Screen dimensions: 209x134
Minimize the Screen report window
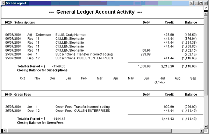[196, 3]
